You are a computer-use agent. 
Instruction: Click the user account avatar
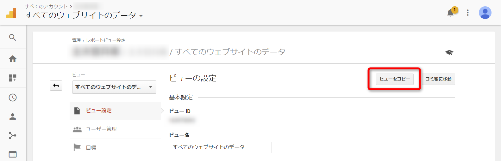coord(485,13)
